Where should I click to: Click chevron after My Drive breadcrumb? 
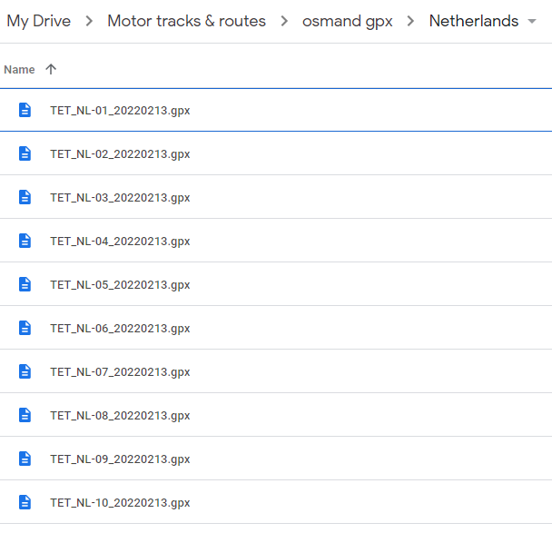click(89, 21)
